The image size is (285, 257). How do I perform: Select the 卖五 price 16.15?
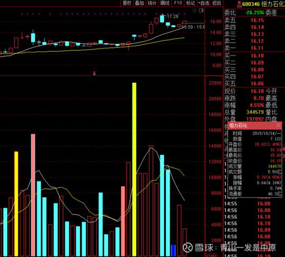(257, 20)
